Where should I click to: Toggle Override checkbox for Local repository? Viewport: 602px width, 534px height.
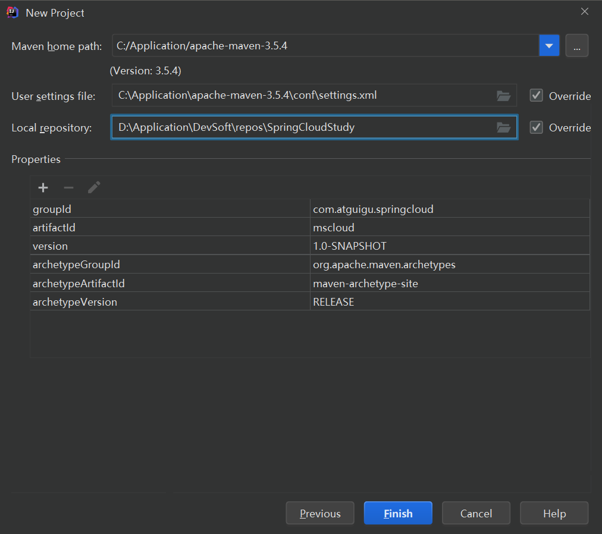(536, 127)
